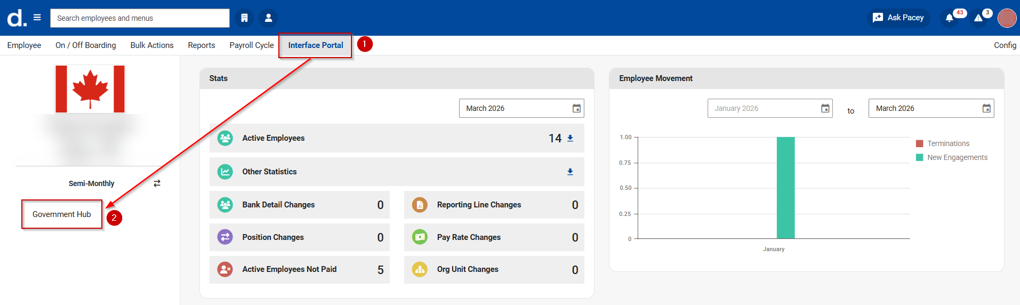Image resolution: width=1020 pixels, height=305 pixels.
Task: Download Active Employees report
Action: click(x=570, y=138)
